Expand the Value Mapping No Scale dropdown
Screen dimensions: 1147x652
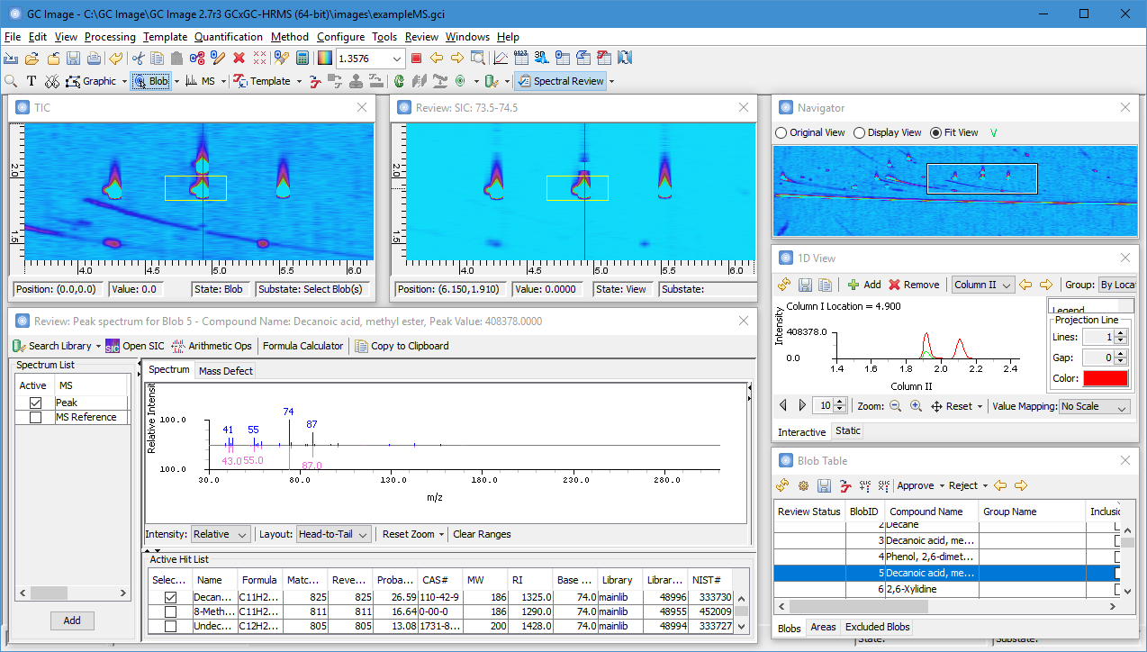tap(1094, 406)
